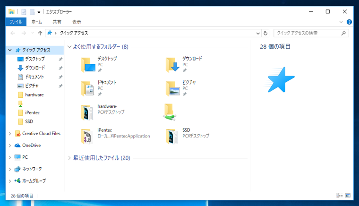Open the ファイル ribbon tab
Image resolution: width=359 pixels, height=206 pixels.
click(x=16, y=22)
